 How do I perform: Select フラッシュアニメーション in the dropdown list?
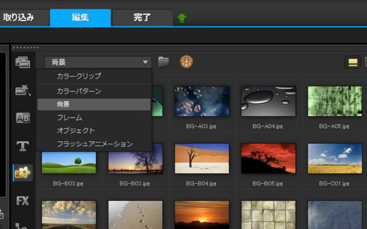coord(95,144)
